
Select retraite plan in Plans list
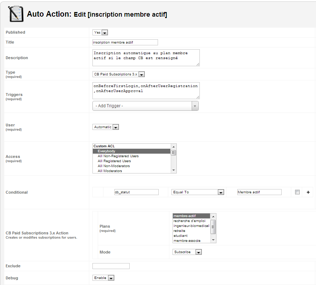coord(179,231)
